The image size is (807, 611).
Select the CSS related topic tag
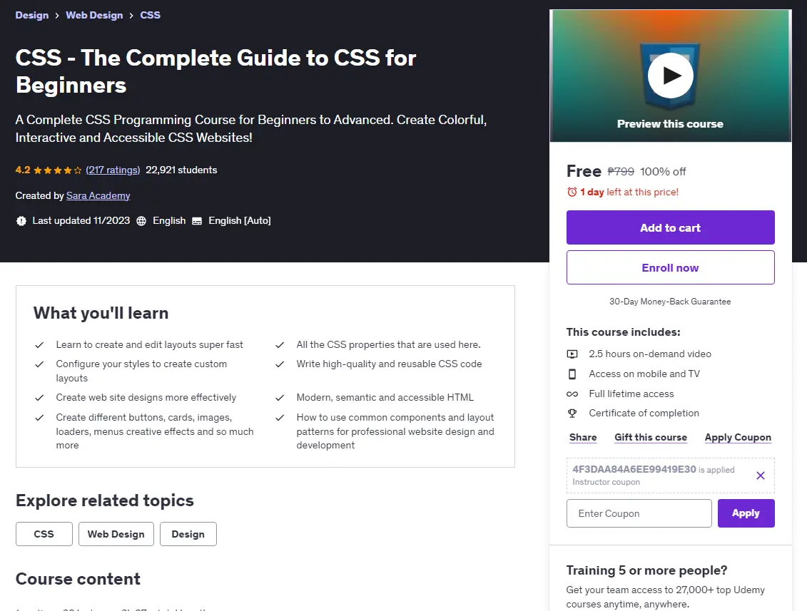tap(44, 535)
